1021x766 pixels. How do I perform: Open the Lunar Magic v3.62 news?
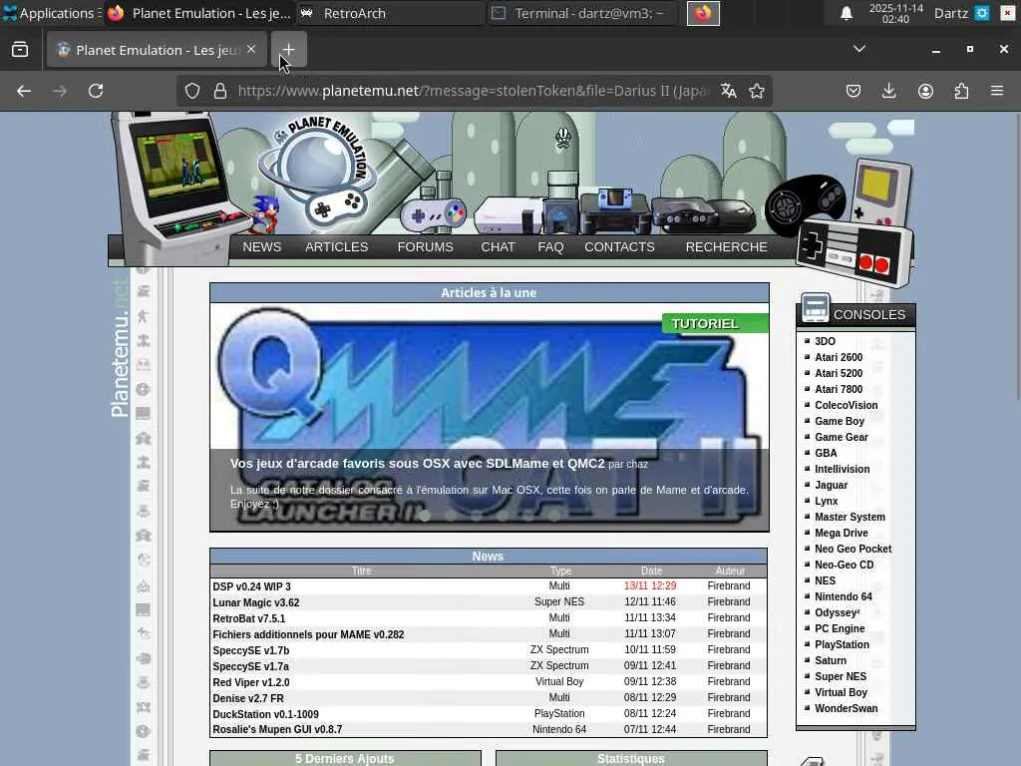[x=256, y=602]
